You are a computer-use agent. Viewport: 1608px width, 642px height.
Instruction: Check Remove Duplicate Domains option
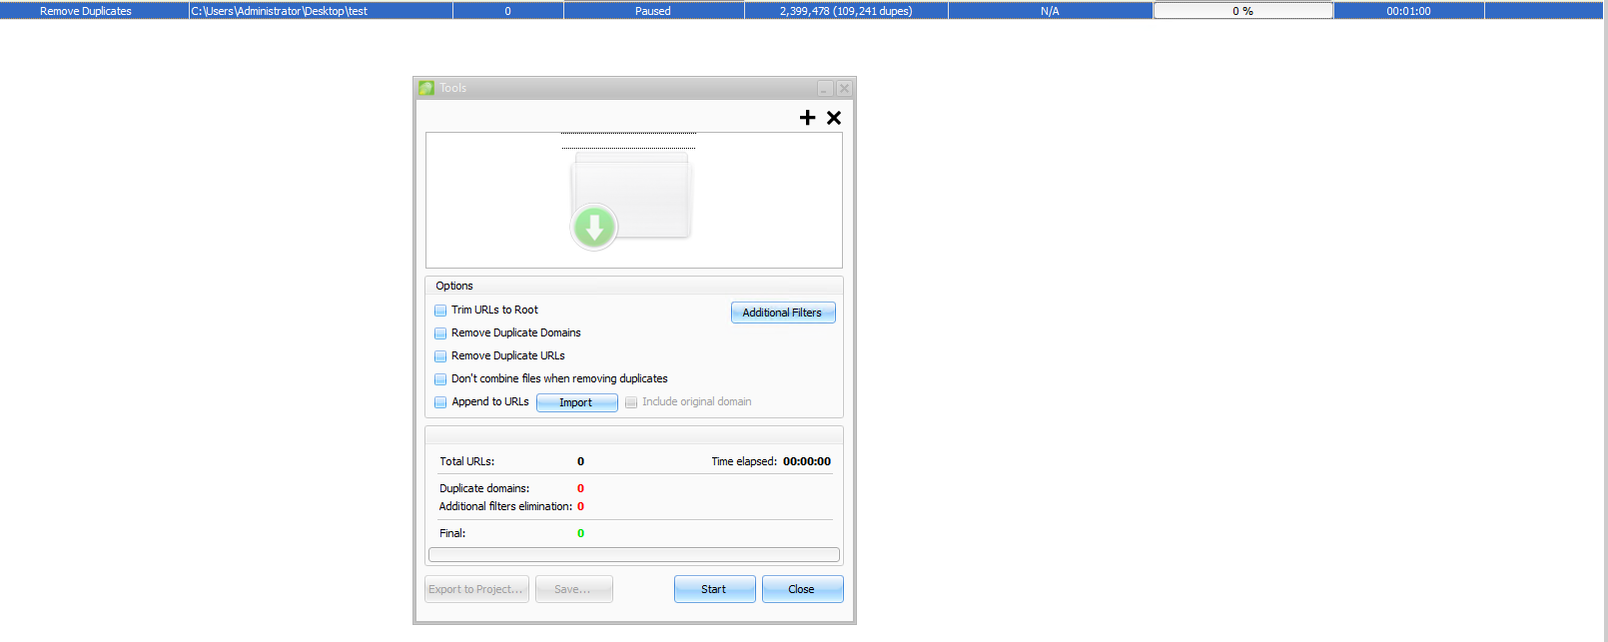click(x=440, y=333)
